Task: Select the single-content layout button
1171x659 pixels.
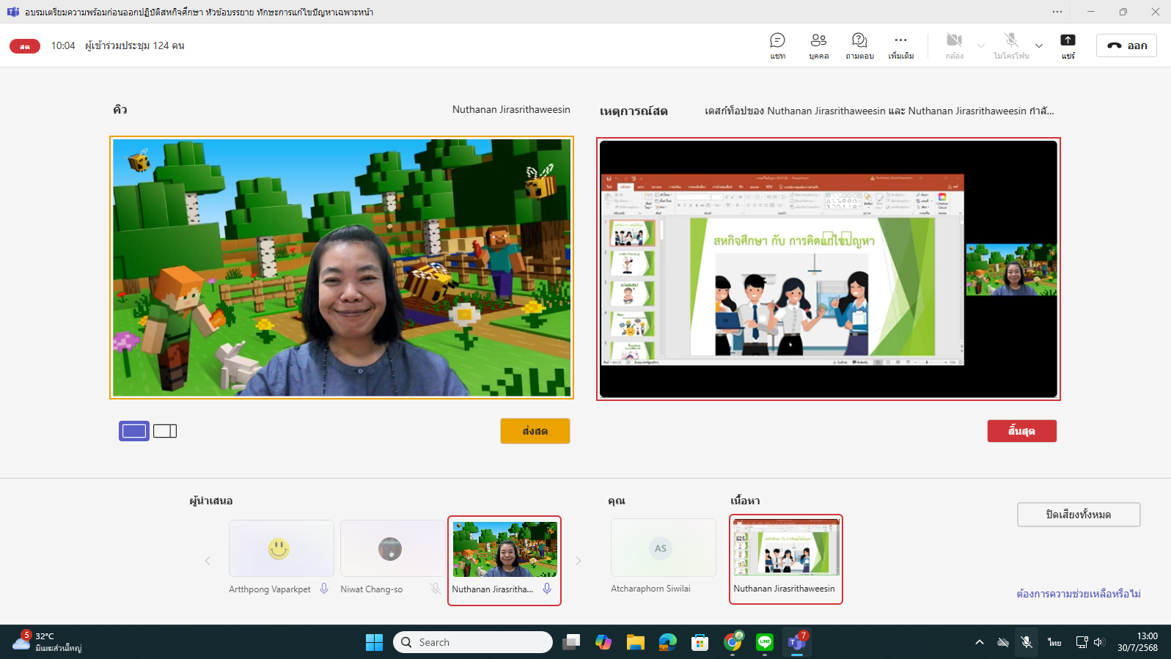Action: click(x=134, y=431)
